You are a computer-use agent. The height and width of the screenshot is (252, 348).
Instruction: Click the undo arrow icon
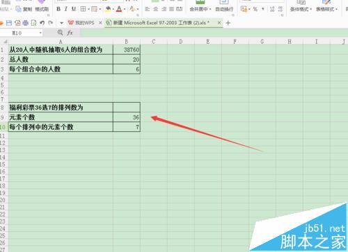(x=42, y=23)
